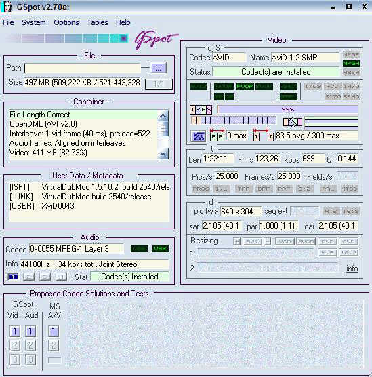The height and width of the screenshot is (377, 372).
Task: Click the MPG2 indicator
Action: [x=351, y=55]
